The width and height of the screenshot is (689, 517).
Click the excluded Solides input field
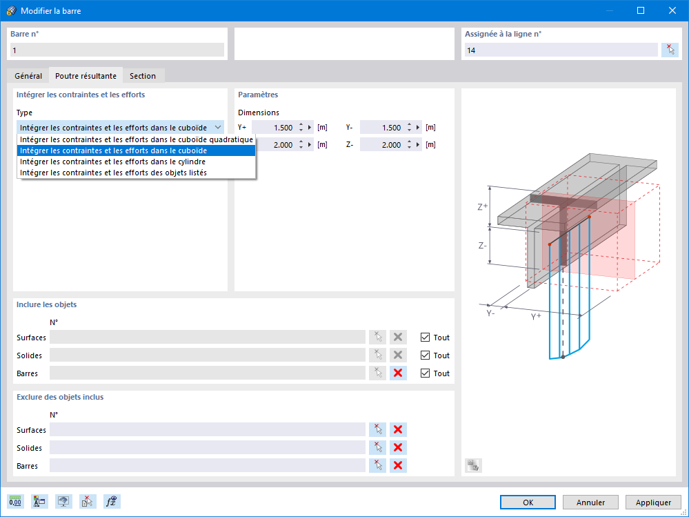[208, 447]
